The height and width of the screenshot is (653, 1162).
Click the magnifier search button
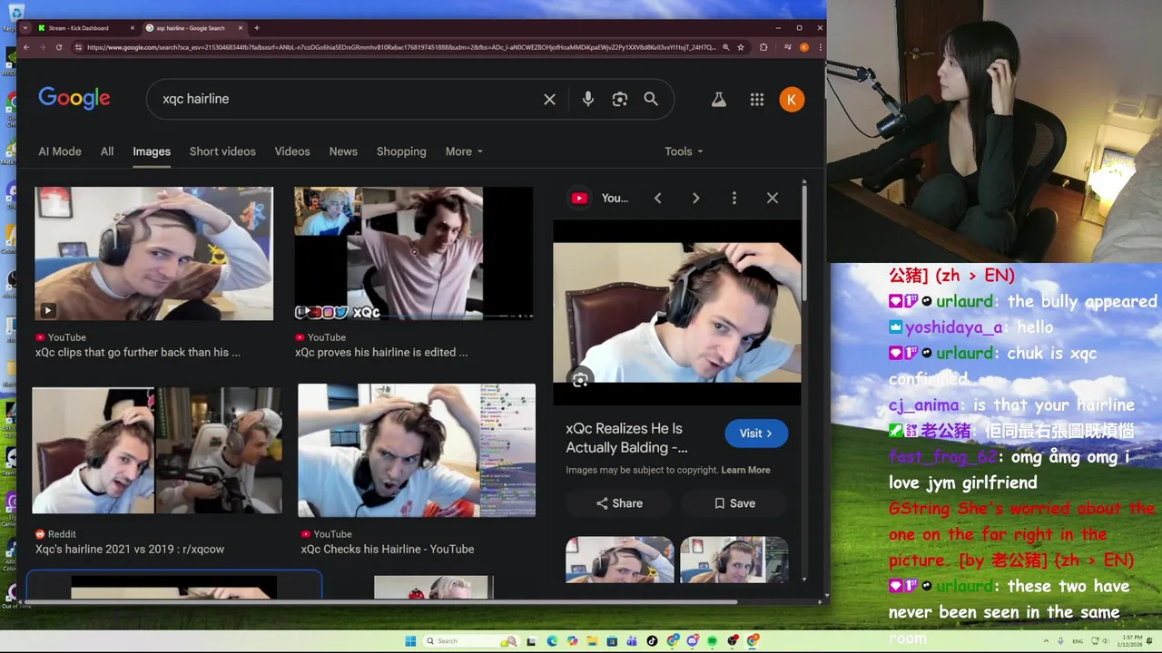pyautogui.click(x=651, y=99)
